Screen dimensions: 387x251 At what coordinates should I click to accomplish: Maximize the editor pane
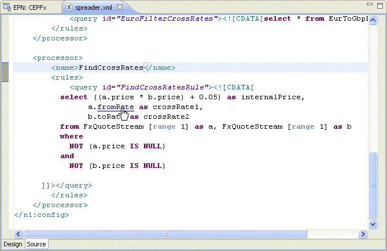[x=380, y=6]
